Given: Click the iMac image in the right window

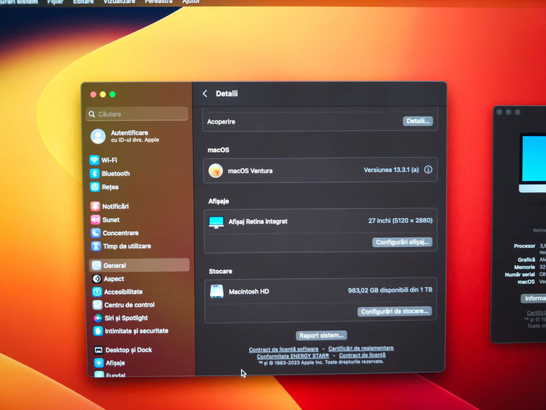Looking at the screenshot, I should (x=533, y=163).
